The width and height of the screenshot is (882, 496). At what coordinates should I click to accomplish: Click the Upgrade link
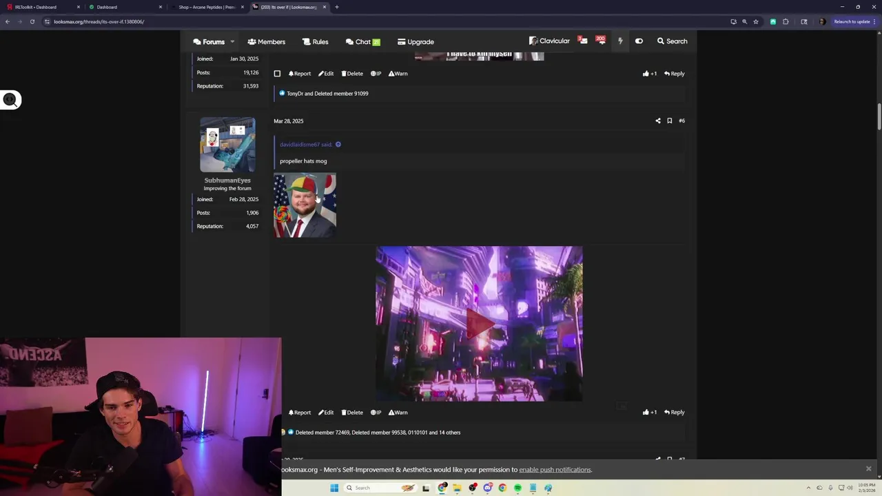(x=416, y=41)
